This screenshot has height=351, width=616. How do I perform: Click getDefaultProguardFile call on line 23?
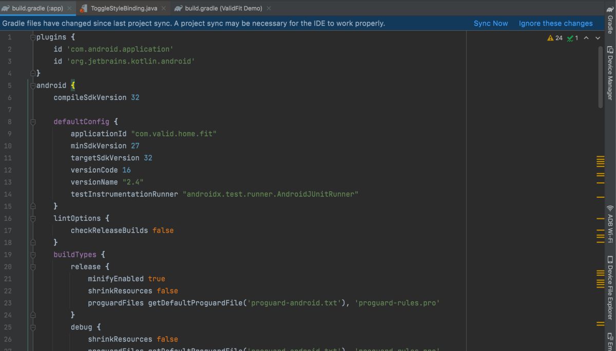coord(195,303)
